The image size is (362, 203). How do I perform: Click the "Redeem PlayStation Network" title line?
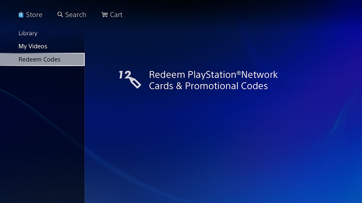213,75
